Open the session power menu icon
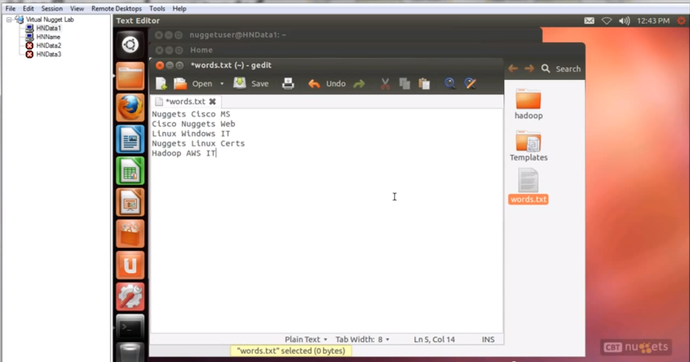690x362 pixels. (x=681, y=20)
